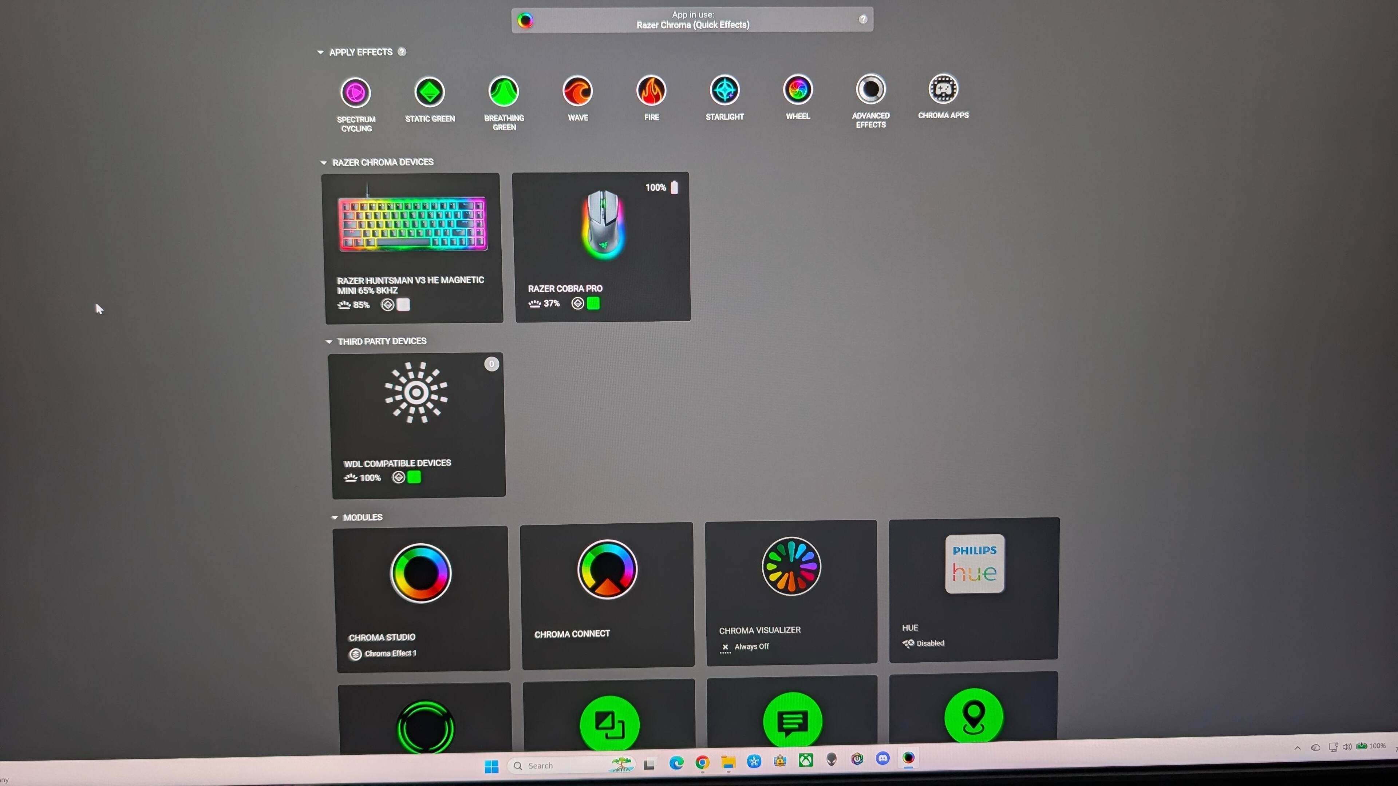This screenshot has height=786, width=1398.
Task: Apply the Wave lighting effect
Action: click(x=577, y=98)
